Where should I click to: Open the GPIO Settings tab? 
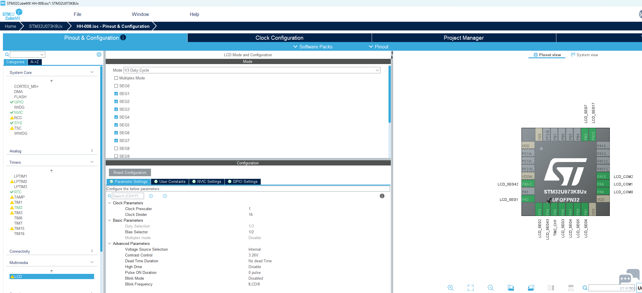click(243, 182)
